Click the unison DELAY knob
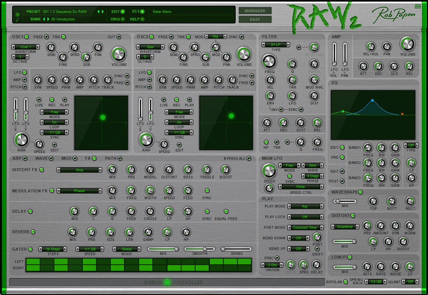428x295 pixels. click(x=316, y=265)
